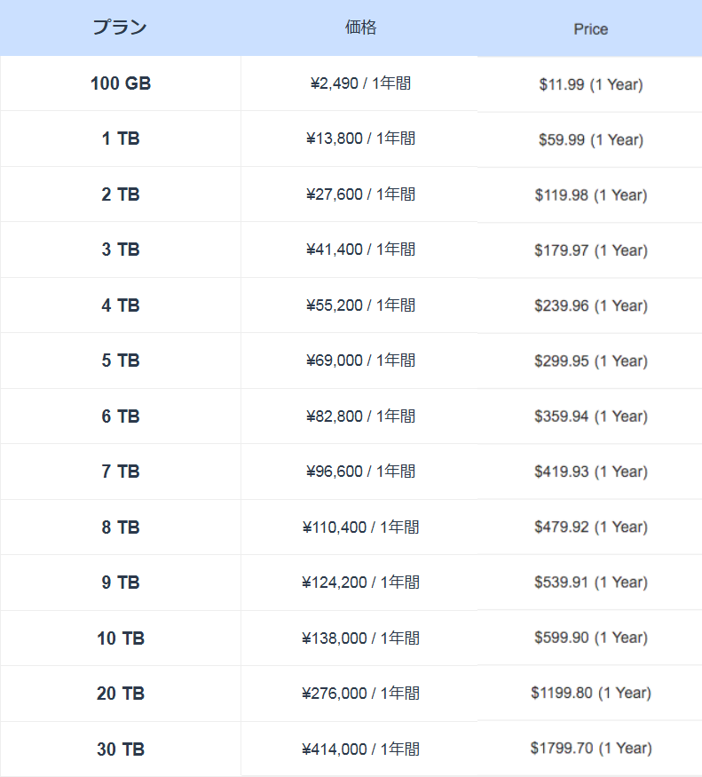Click the ¥124,200 / 1年間 price
Viewport: 702px width, 777px height.
[x=360, y=583]
